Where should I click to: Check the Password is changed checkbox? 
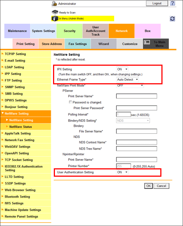(70, 102)
